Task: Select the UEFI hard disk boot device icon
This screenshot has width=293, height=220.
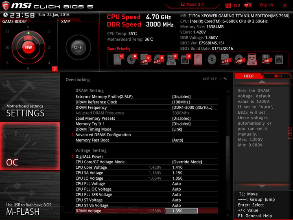Action: (x=118, y=59)
